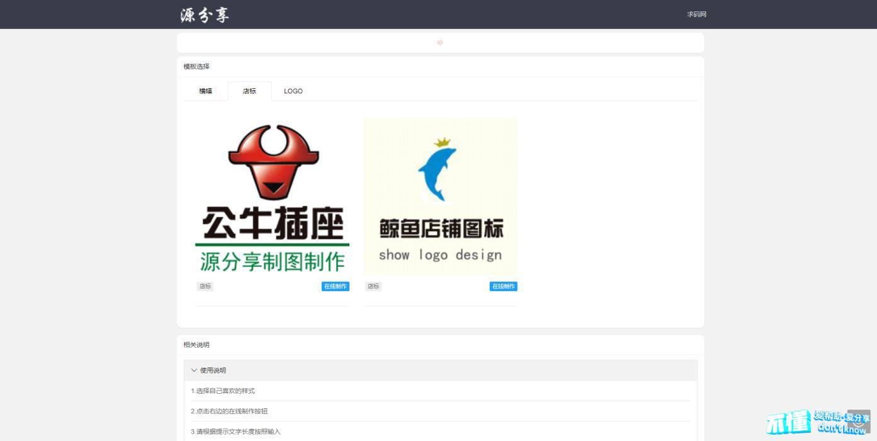The width and height of the screenshot is (877, 441).
Task: Click the speaker announcement icon
Action: [x=440, y=43]
